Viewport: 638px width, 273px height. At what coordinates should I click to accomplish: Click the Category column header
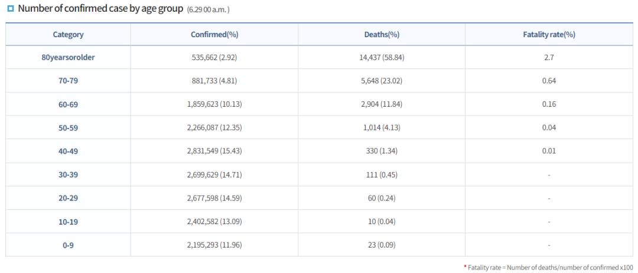pos(68,35)
